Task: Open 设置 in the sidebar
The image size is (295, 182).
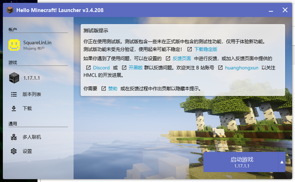Action: (x=27, y=151)
